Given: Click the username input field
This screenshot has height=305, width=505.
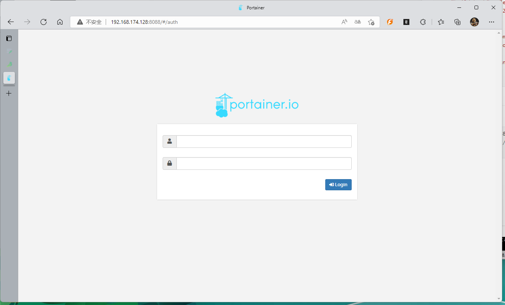Looking at the screenshot, I should coord(264,142).
